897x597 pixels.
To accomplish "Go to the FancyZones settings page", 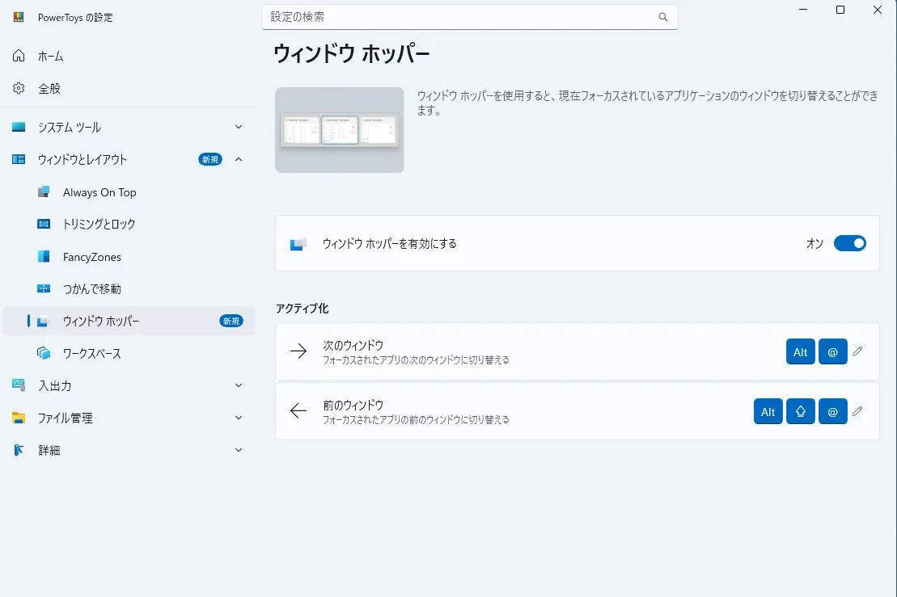I will click(129, 257).
